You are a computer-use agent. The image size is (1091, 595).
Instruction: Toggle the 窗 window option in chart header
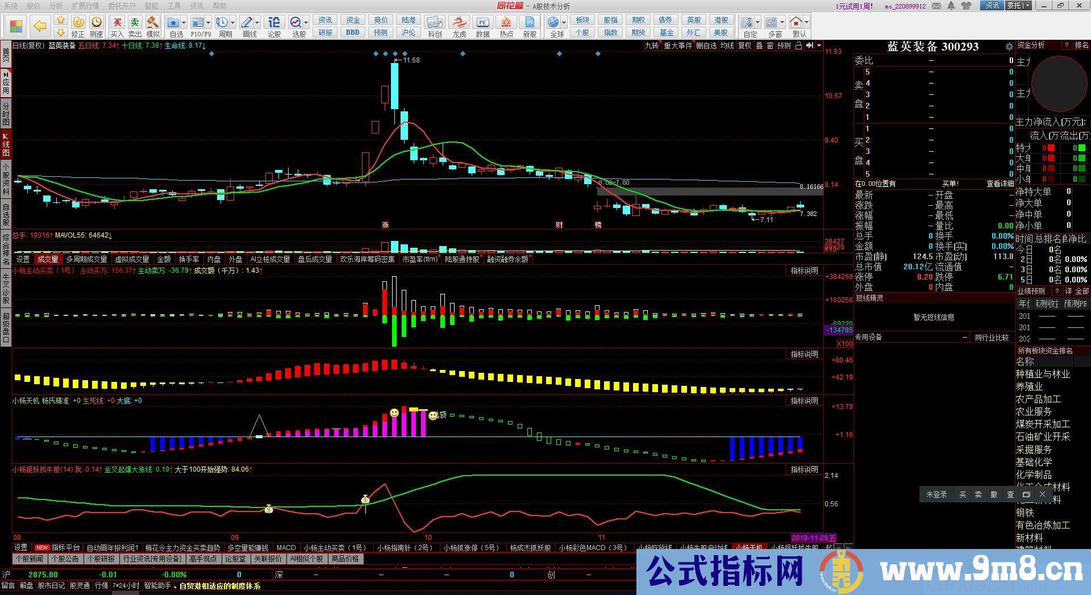point(770,45)
